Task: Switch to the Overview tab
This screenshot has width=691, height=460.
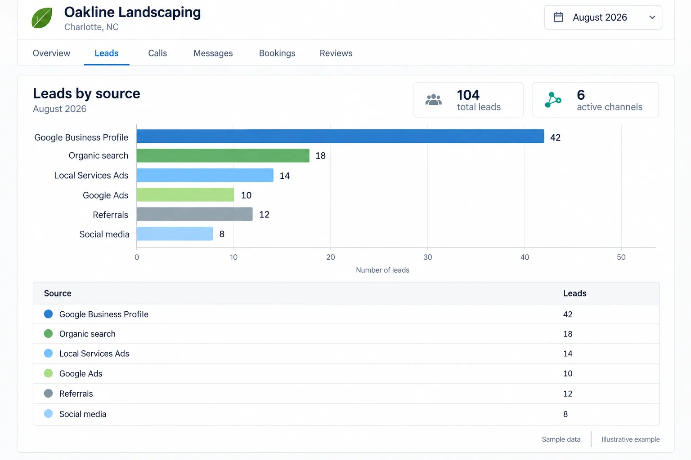Action: [51, 53]
